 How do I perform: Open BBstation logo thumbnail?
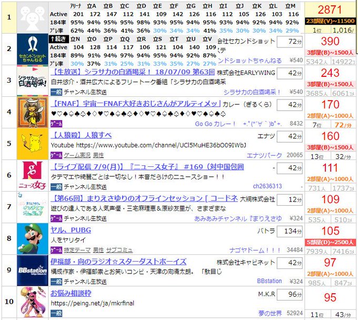coord(33,271)
